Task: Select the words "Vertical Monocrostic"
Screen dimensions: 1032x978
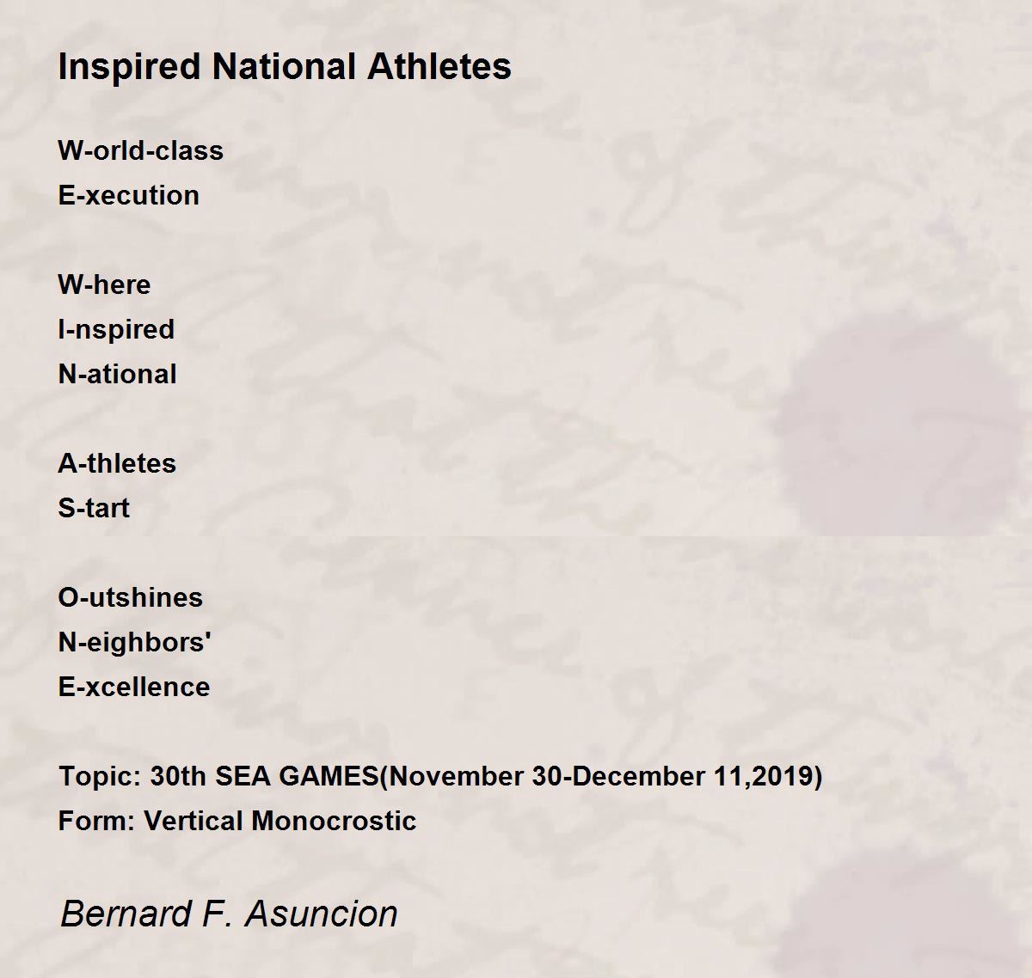Action: tap(280, 821)
